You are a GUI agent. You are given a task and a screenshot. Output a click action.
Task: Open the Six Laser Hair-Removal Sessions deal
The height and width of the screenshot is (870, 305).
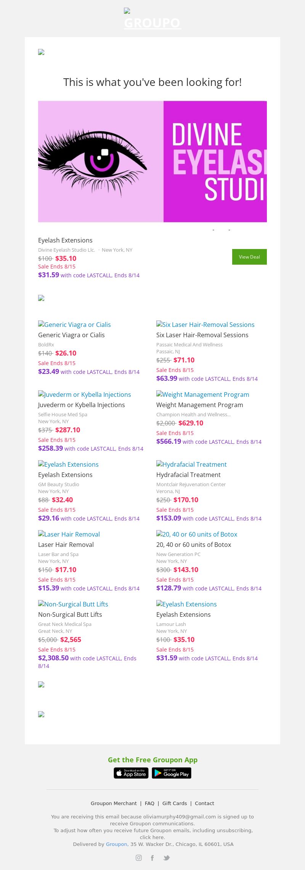205,325
